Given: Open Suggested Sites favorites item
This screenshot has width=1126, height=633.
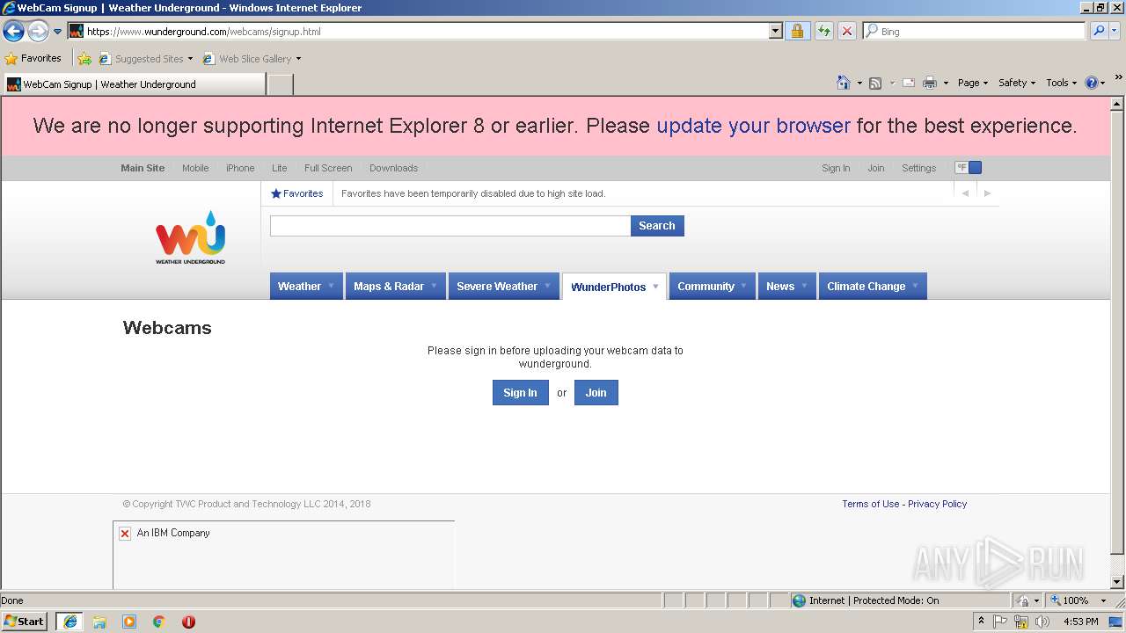Looking at the screenshot, I should click(145, 59).
